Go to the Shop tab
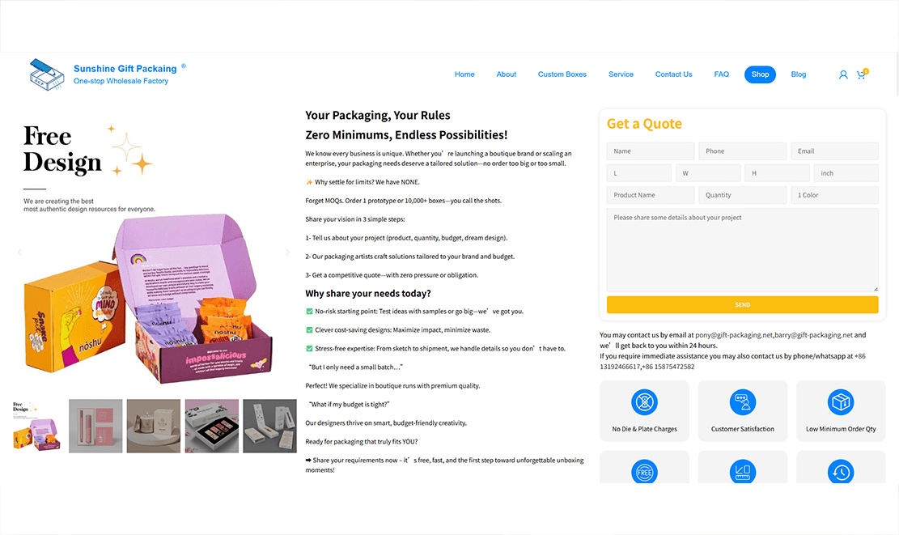The height and width of the screenshot is (535, 899). 760,74
